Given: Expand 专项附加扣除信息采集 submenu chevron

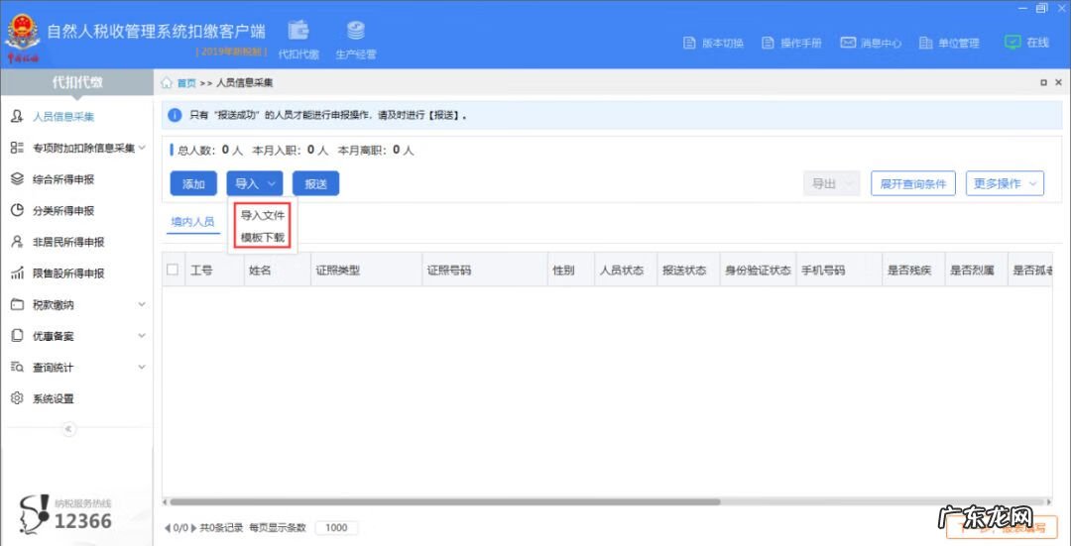Looking at the screenshot, I should [x=142, y=148].
